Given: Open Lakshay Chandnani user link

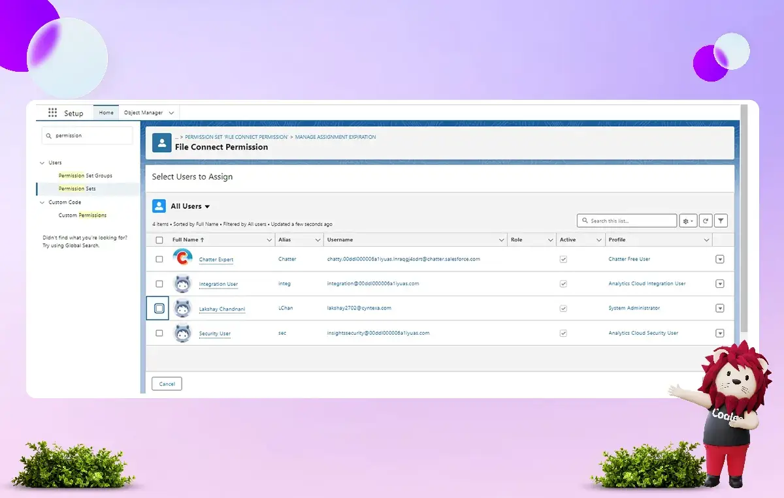Looking at the screenshot, I should point(222,309).
